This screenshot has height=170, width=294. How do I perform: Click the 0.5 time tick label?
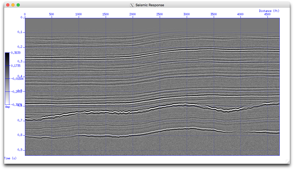tap(20, 91)
